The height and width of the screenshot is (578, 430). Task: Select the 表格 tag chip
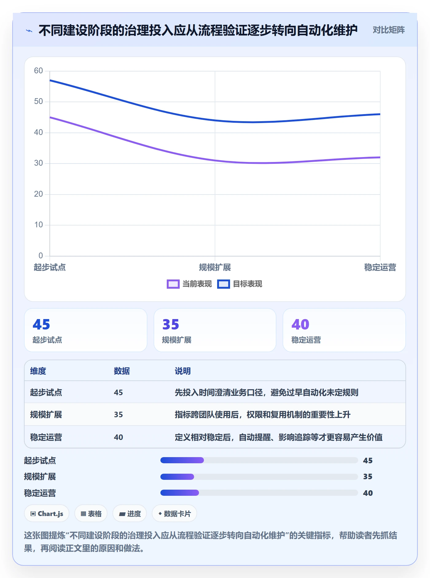click(x=91, y=514)
